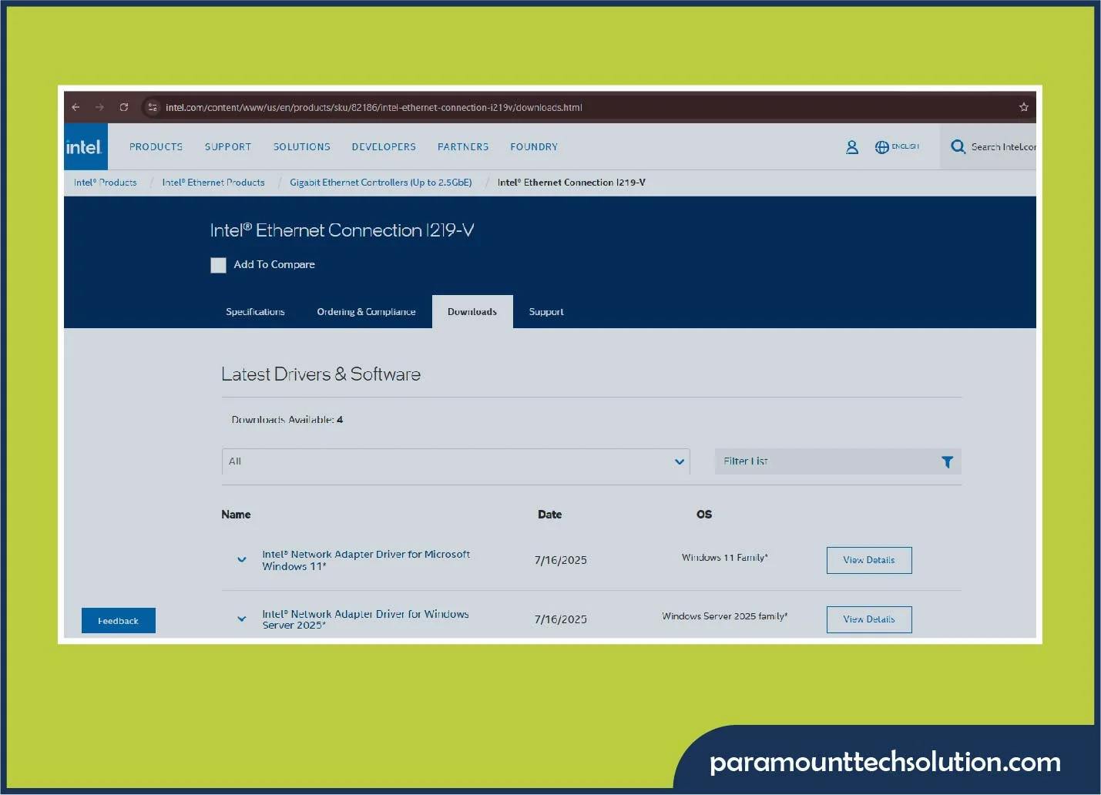Click the Latest Drivers & Software heading

[321, 374]
